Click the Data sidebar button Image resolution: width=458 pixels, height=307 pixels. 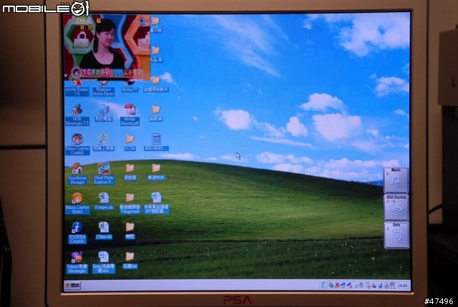point(396,235)
